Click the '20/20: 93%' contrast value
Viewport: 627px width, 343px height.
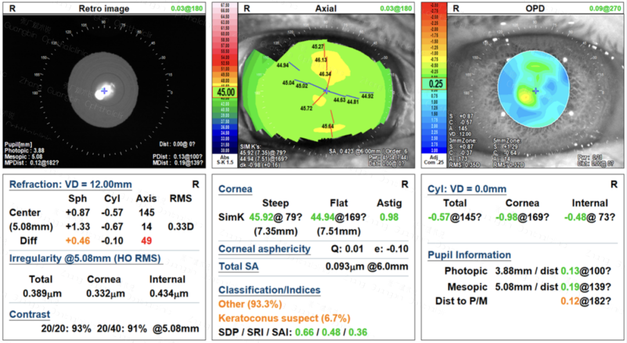pos(66,328)
